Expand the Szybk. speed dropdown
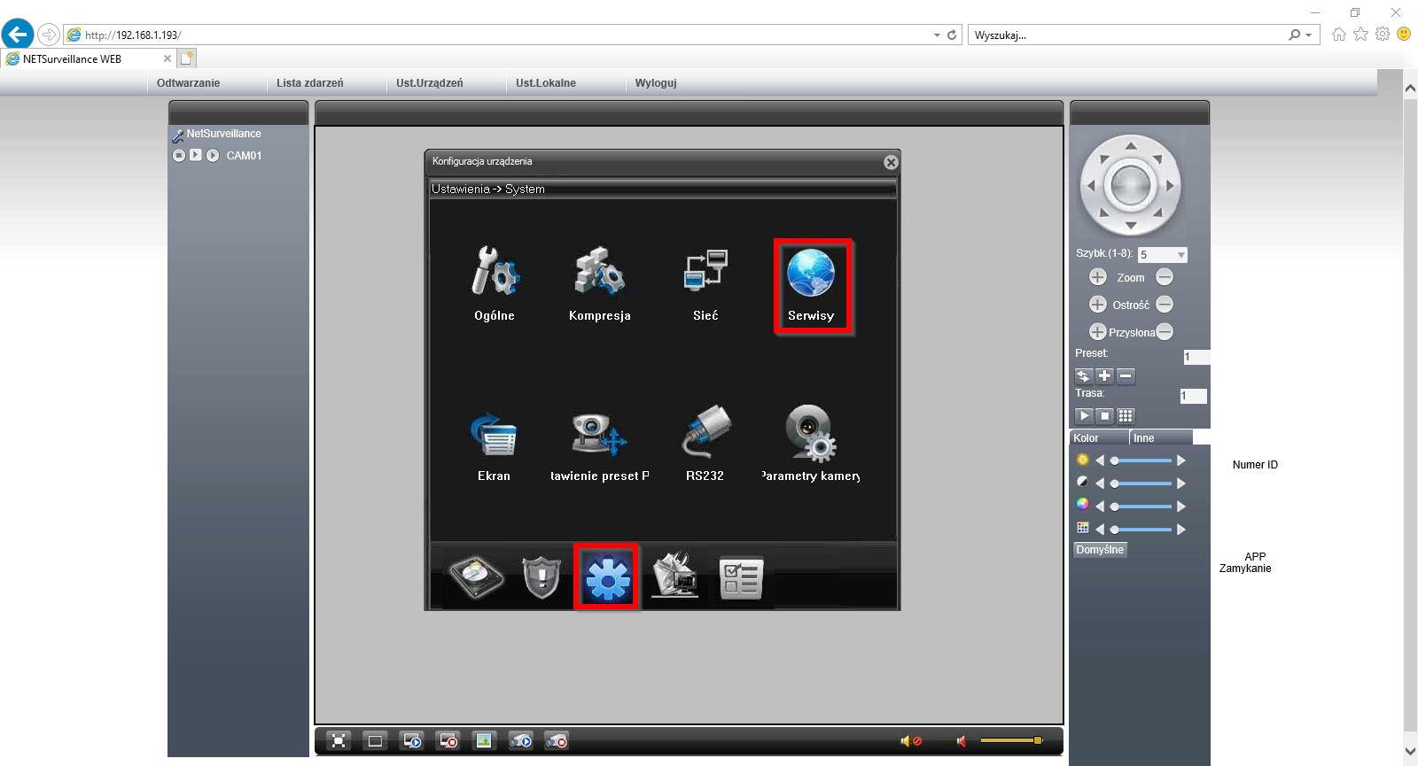Image resolution: width=1418 pixels, height=766 pixels. pos(1180,255)
